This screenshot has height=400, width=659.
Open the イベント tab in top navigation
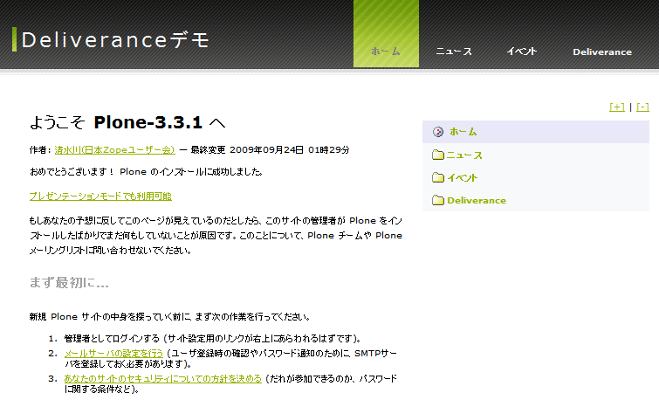pyautogui.click(x=522, y=52)
